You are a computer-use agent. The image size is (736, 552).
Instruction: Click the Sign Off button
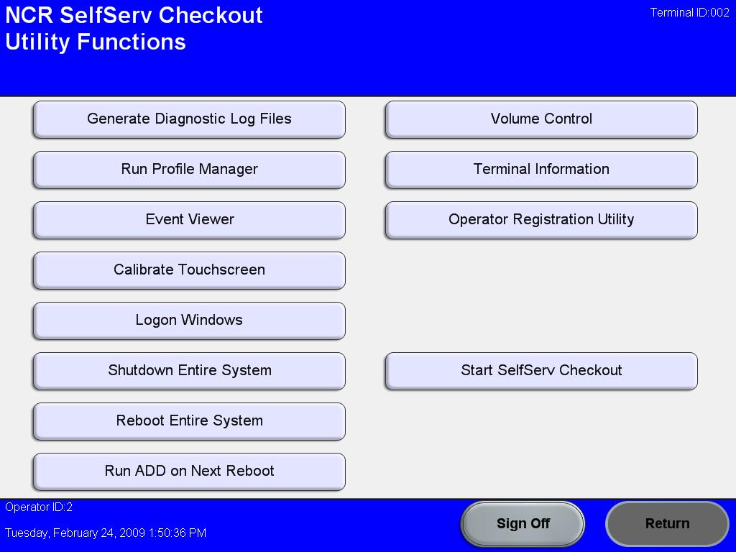pyautogui.click(x=523, y=524)
